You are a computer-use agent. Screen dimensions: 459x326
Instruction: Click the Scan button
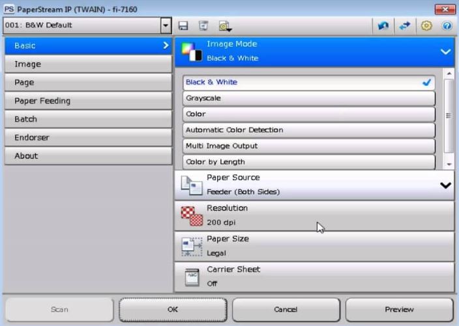point(59,310)
